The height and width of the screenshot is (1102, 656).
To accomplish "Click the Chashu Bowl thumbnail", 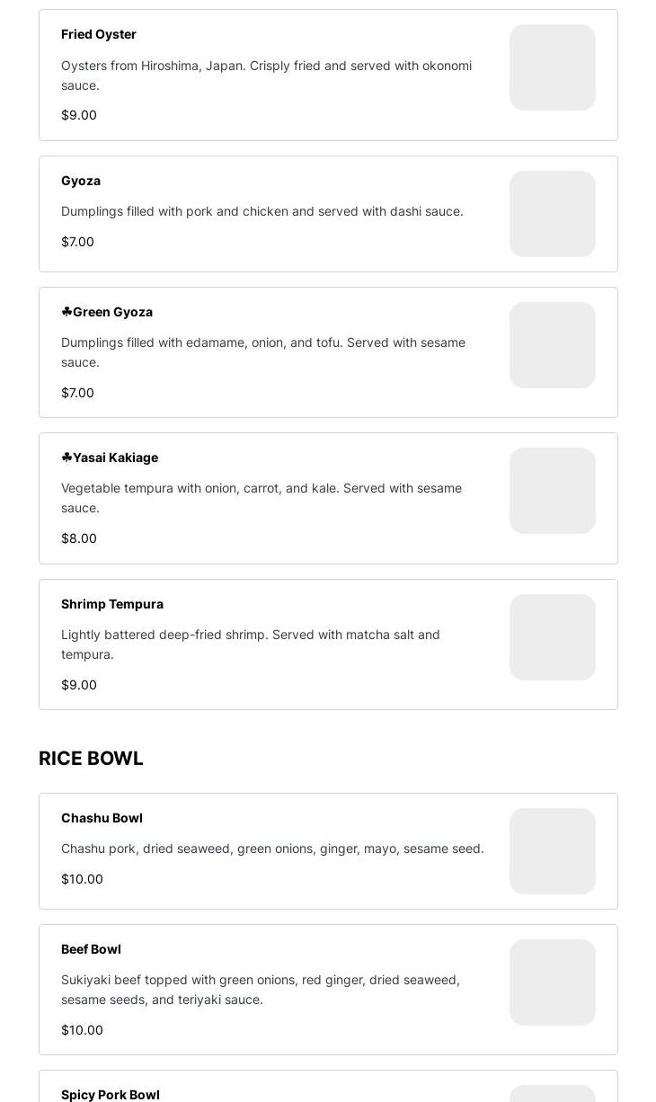I will [x=552, y=851].
